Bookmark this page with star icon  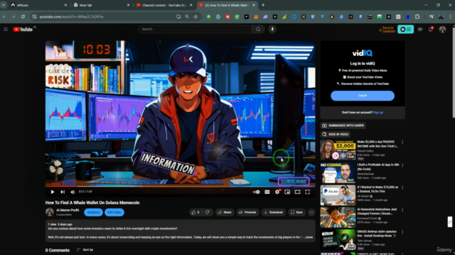(x=196, y=17)
